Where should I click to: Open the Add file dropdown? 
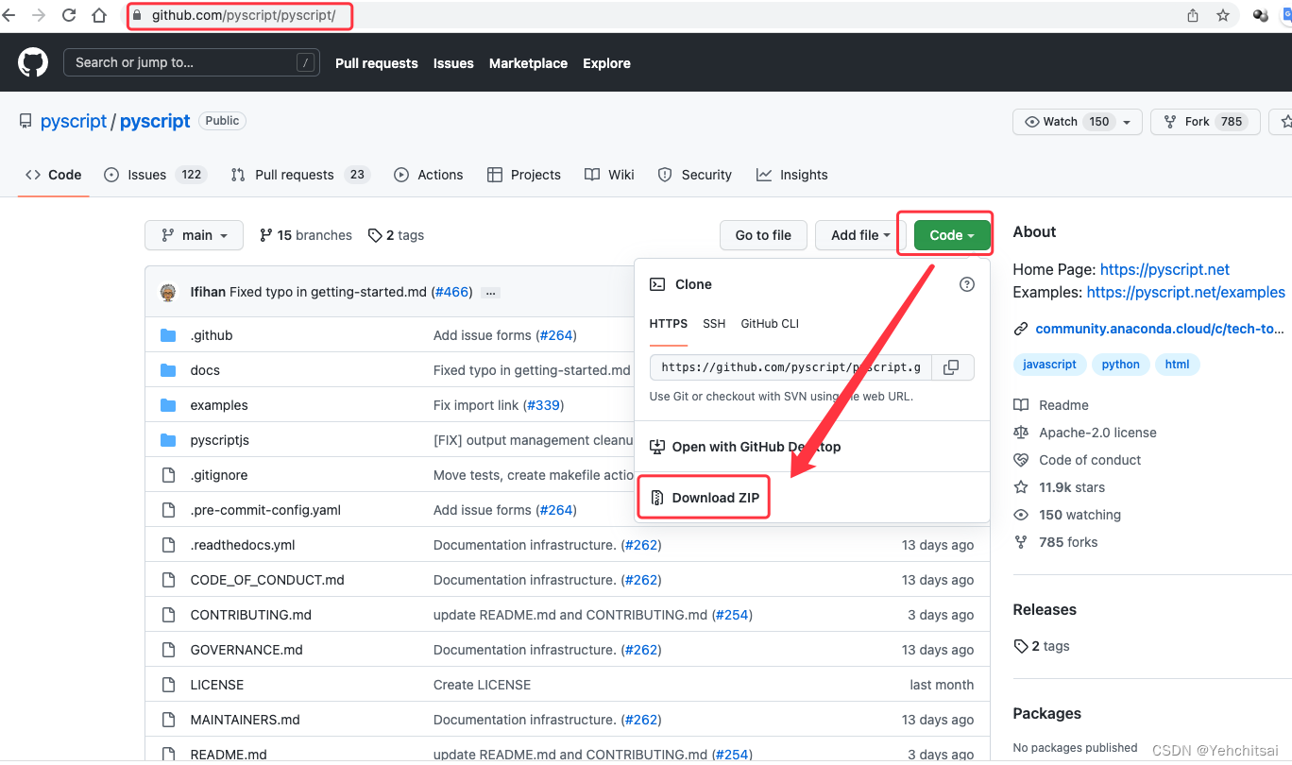coord(860,235)
